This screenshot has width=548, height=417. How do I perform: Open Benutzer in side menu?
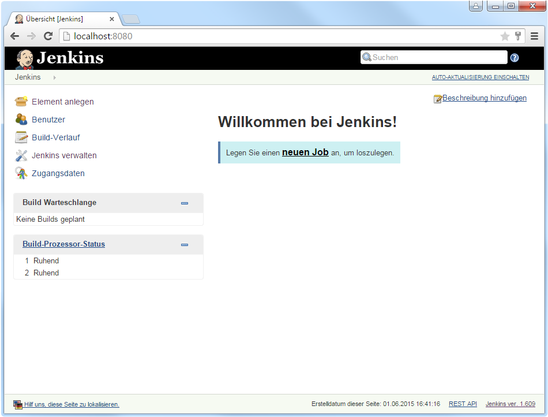click(48, 120)
